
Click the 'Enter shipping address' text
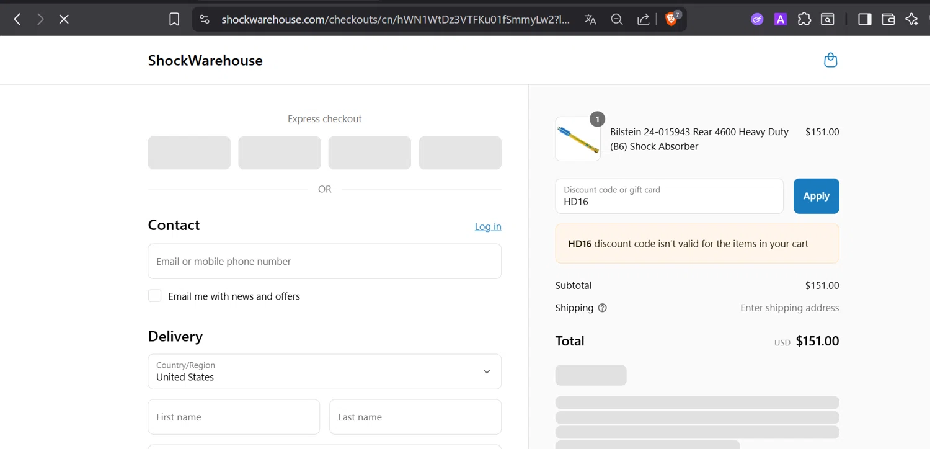point(789,308)
